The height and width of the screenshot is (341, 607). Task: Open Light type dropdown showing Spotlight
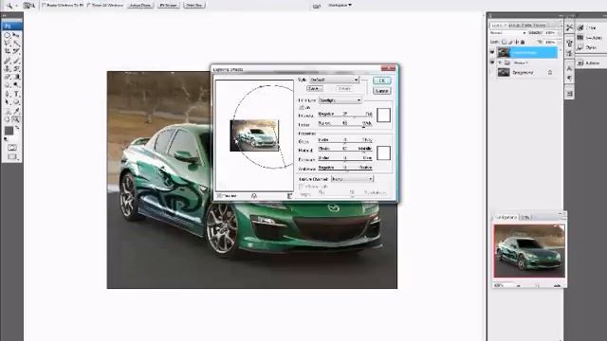coord(340,100)
